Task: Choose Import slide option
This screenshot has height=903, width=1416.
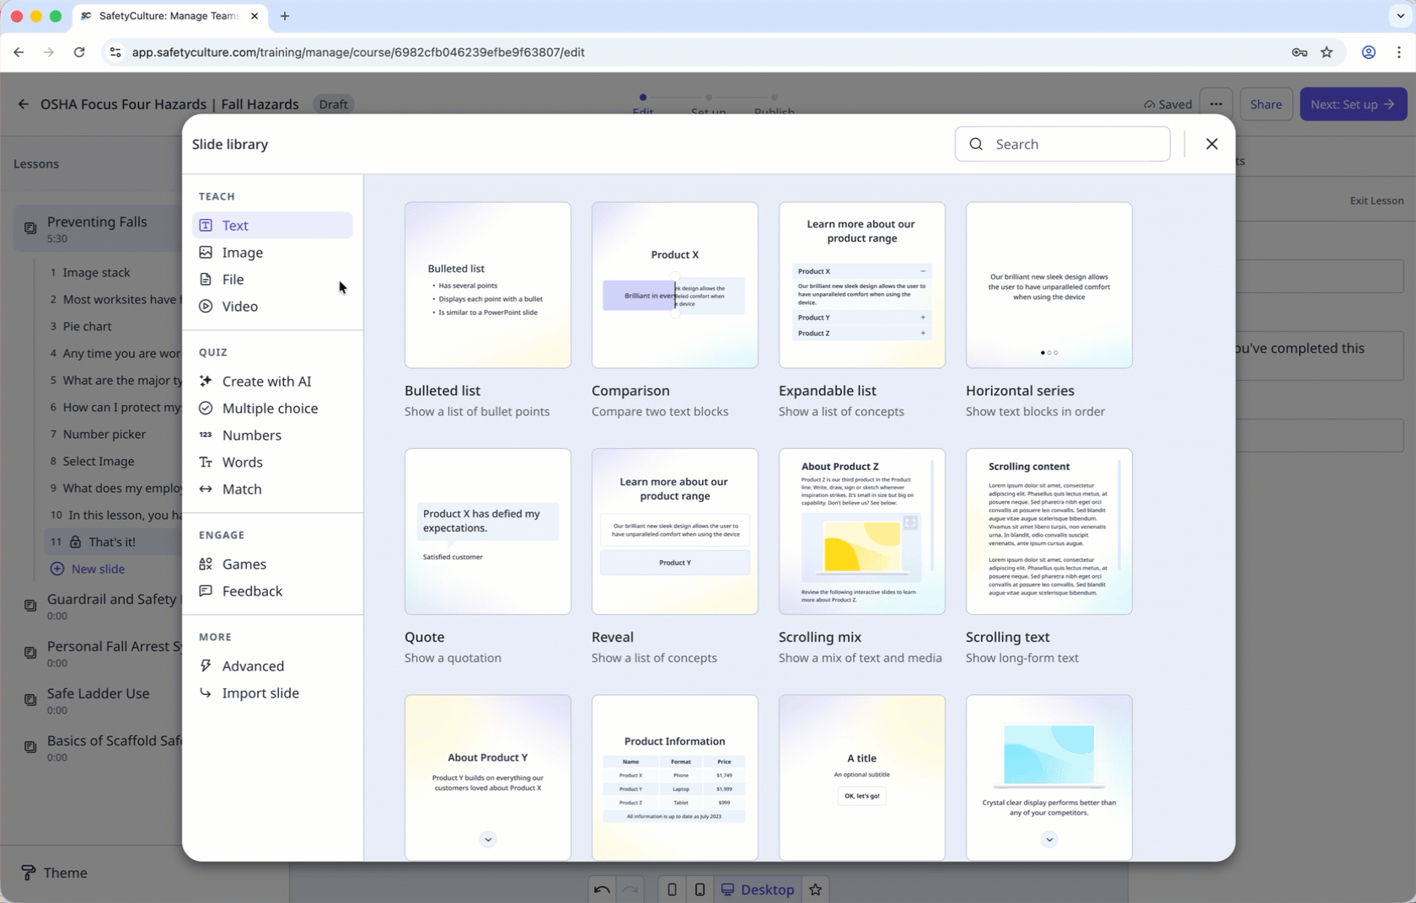Action: pos(272,692)
